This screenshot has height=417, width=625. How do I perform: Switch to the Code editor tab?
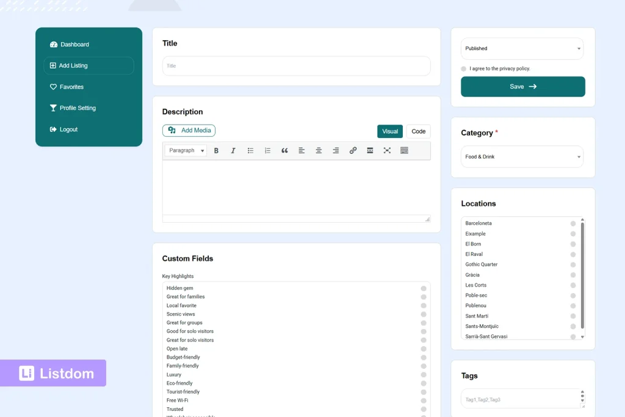[419, 131]
